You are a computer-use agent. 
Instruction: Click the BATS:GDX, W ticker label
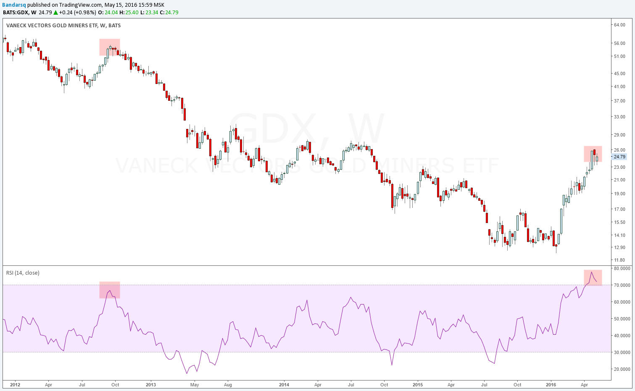(x=19, y=12)
